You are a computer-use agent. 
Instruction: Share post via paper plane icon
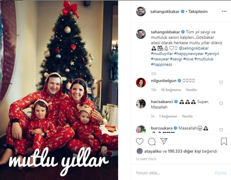pos(163,141)
